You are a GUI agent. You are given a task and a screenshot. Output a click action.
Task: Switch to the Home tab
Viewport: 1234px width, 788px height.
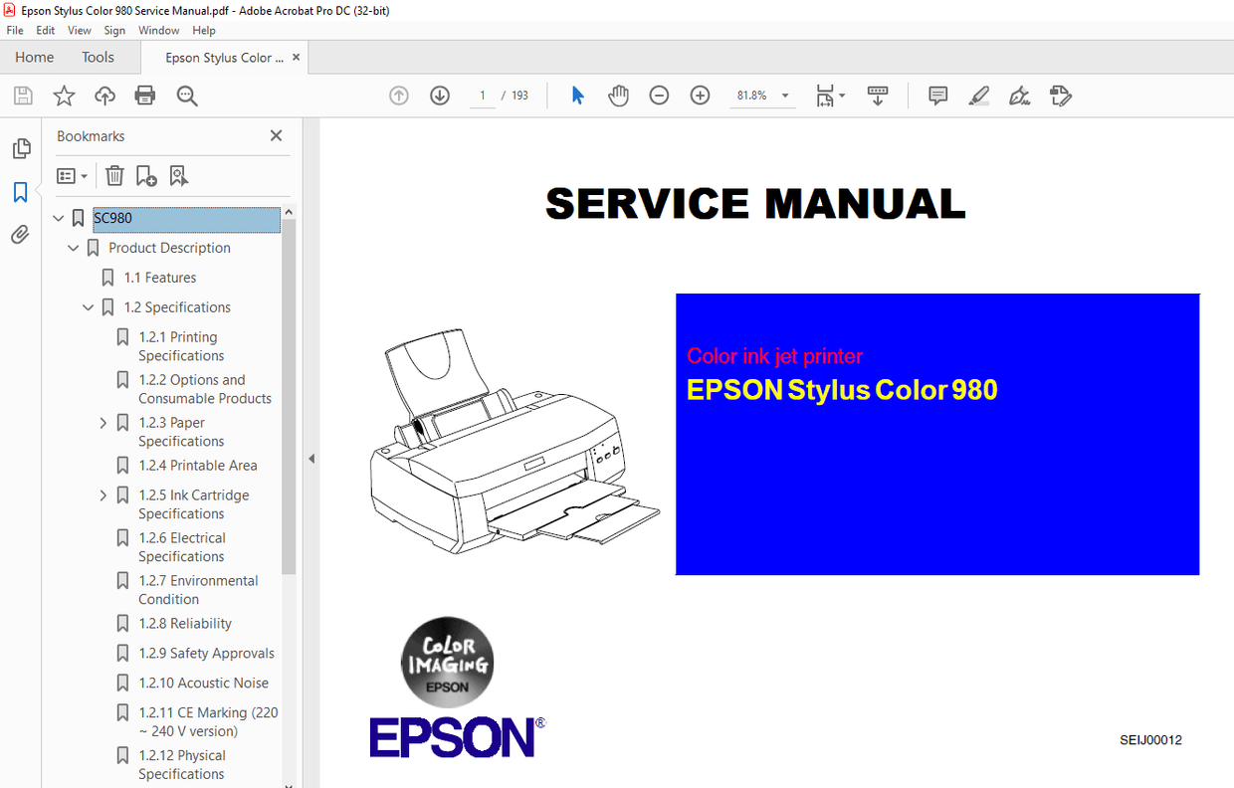pos(35,57)
